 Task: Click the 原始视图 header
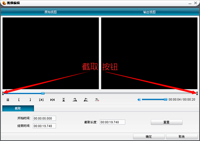coord(51,12)
